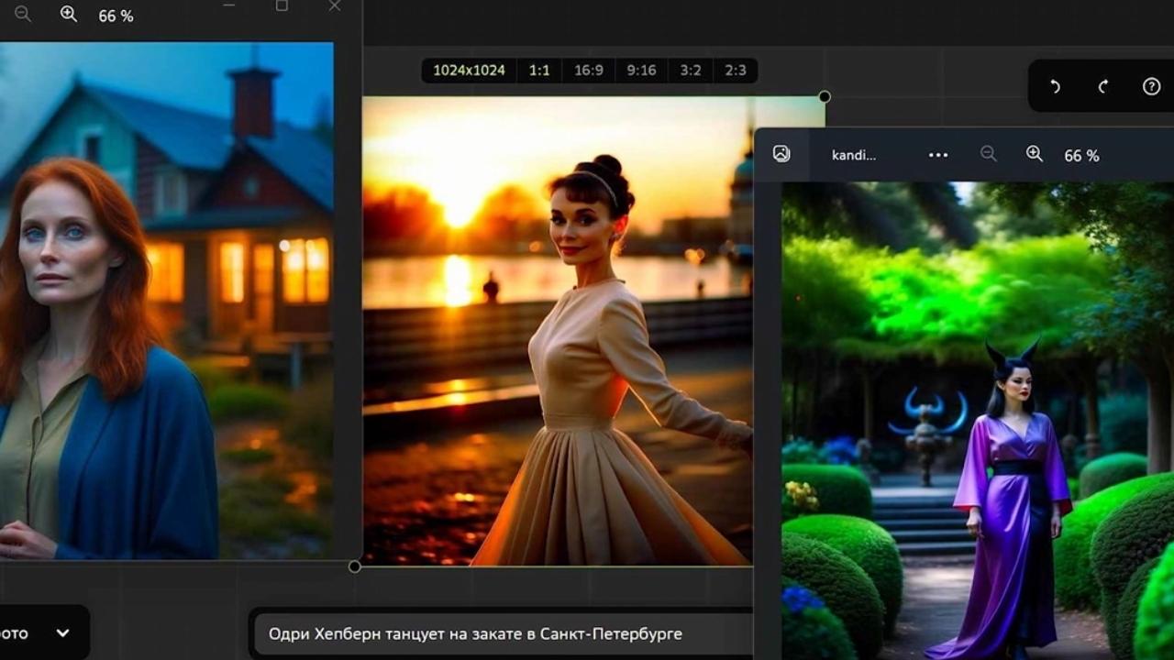Select the 1:1 aspect ratio
The width and height of the screenshot is (1174, 660).
[x=539, y=71]
